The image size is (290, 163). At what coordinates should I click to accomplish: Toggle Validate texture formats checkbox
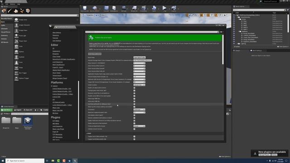[x=134, y=129]
